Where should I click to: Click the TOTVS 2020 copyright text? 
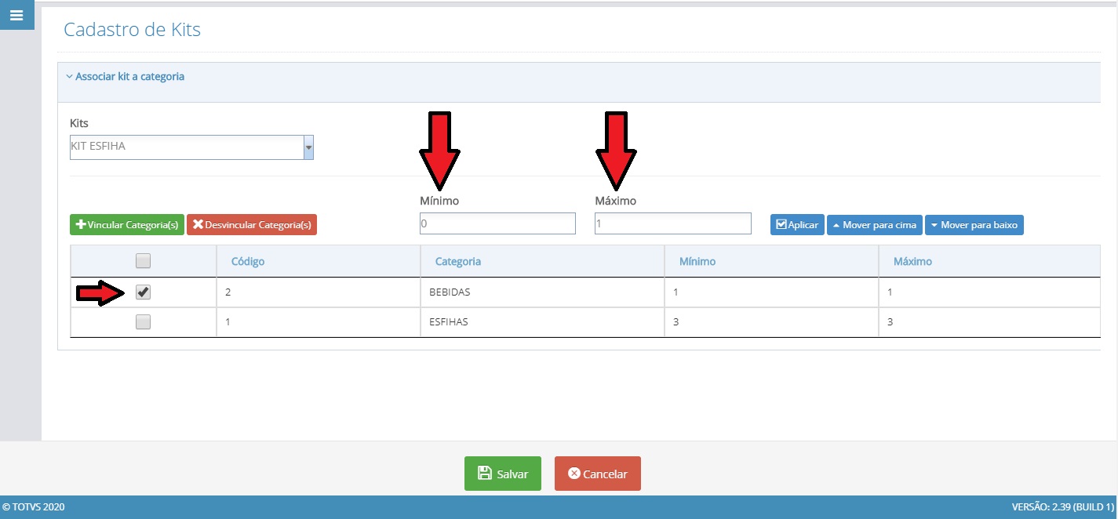34,507
